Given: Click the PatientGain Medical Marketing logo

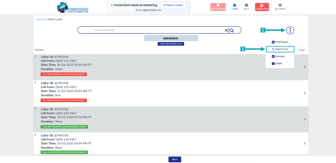Looking at the screenshot, I should click(73, 7).
